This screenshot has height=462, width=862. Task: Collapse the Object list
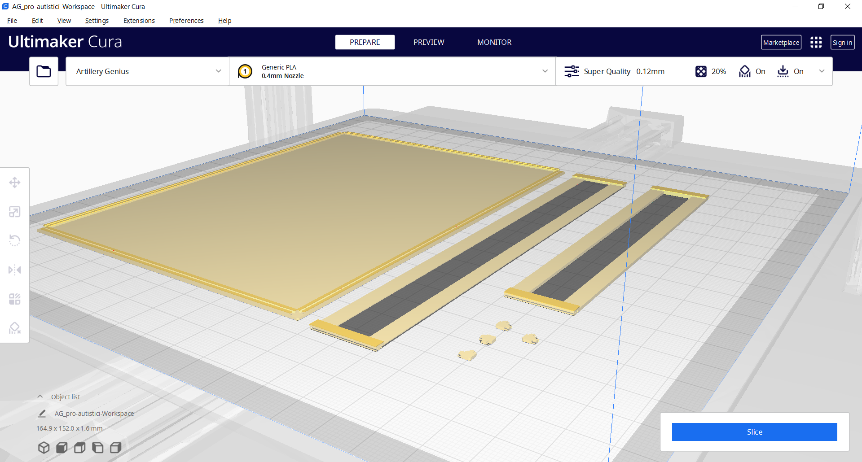point(40,397)
